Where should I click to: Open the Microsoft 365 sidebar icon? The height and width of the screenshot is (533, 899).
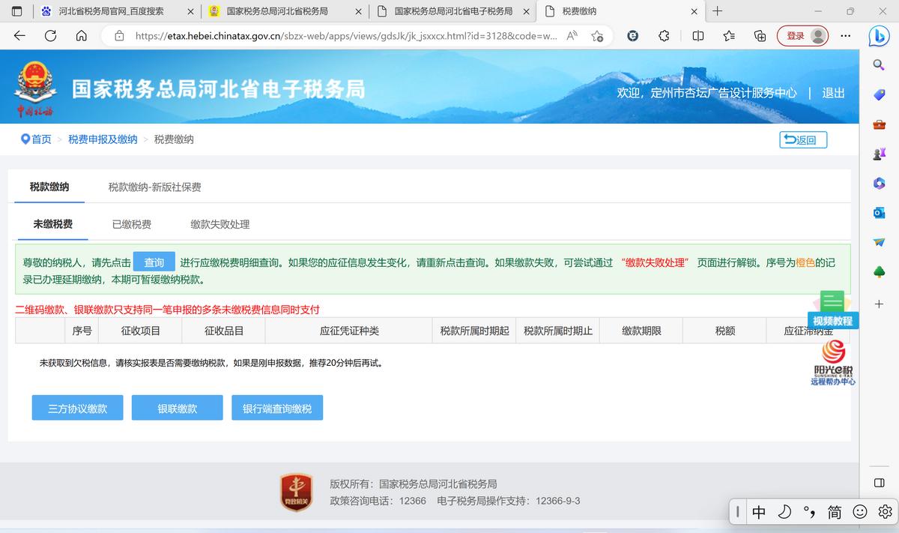879,183
